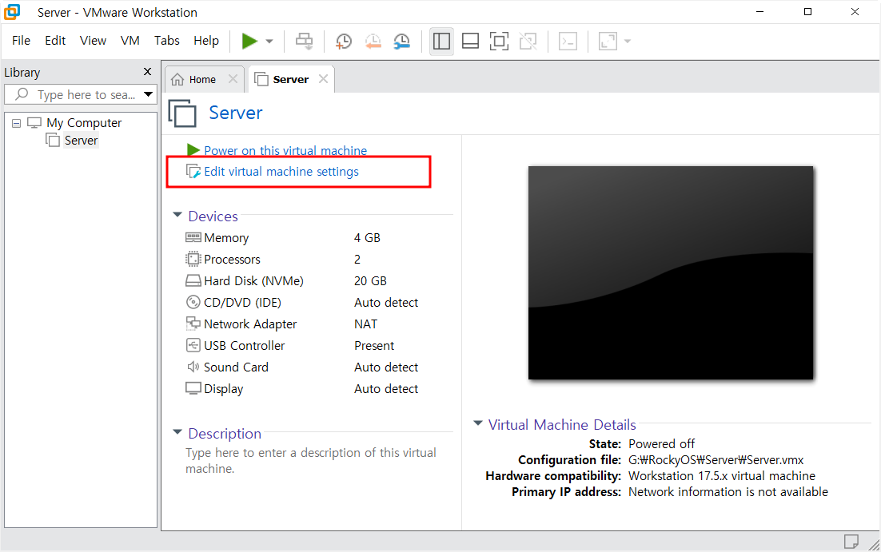This screenshot has height=552, width=881.
Task: Click Power on this virtual machine link
Action: 285,150
